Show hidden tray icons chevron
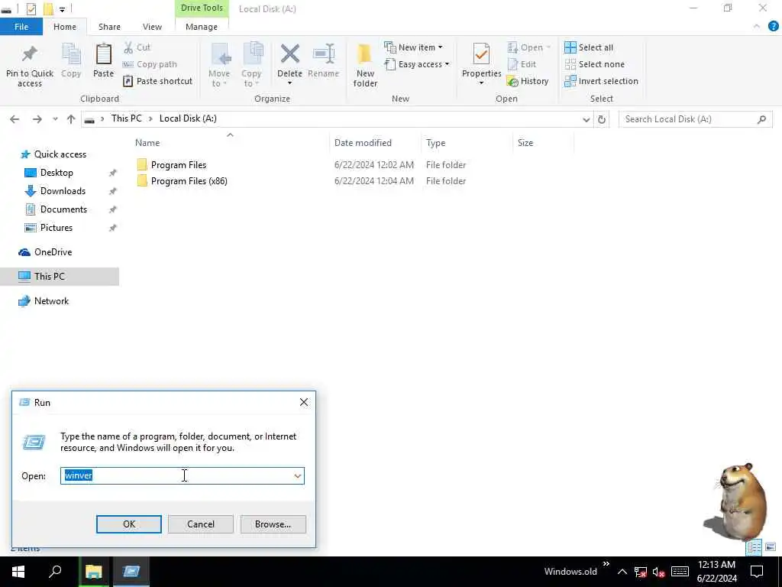Screen dimensions: 782x587 point(622,572)
